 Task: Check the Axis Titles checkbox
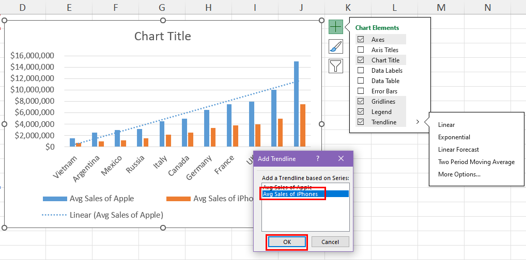tap(361, 50)
